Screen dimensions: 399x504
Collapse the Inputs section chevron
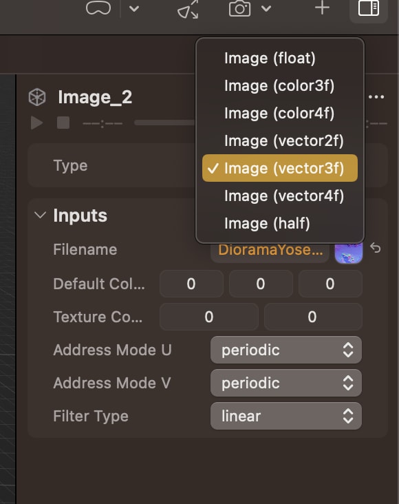coord(40,215)
